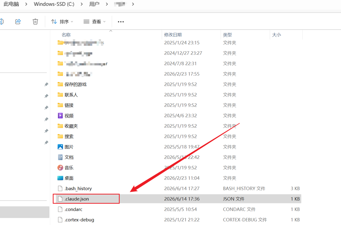This screenshot has height=225, width=341.
Task: Sort by 类型 column header
Action: pyautogui.click(x=227, y=35)
